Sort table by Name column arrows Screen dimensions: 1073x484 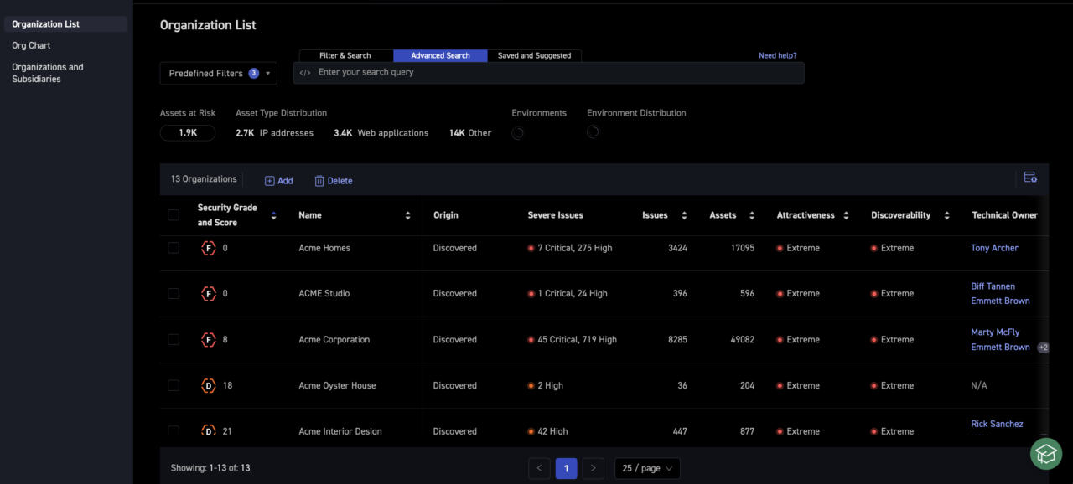coord(407,216)
